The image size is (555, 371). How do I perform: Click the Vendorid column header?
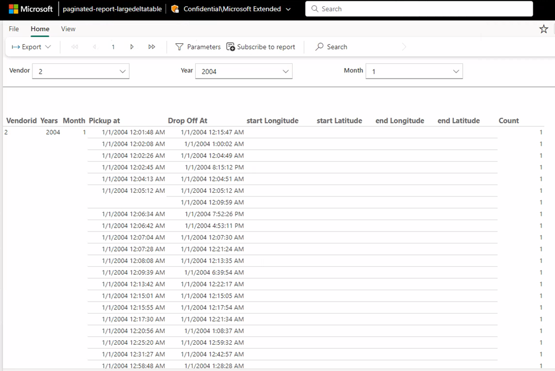point(21,121)
